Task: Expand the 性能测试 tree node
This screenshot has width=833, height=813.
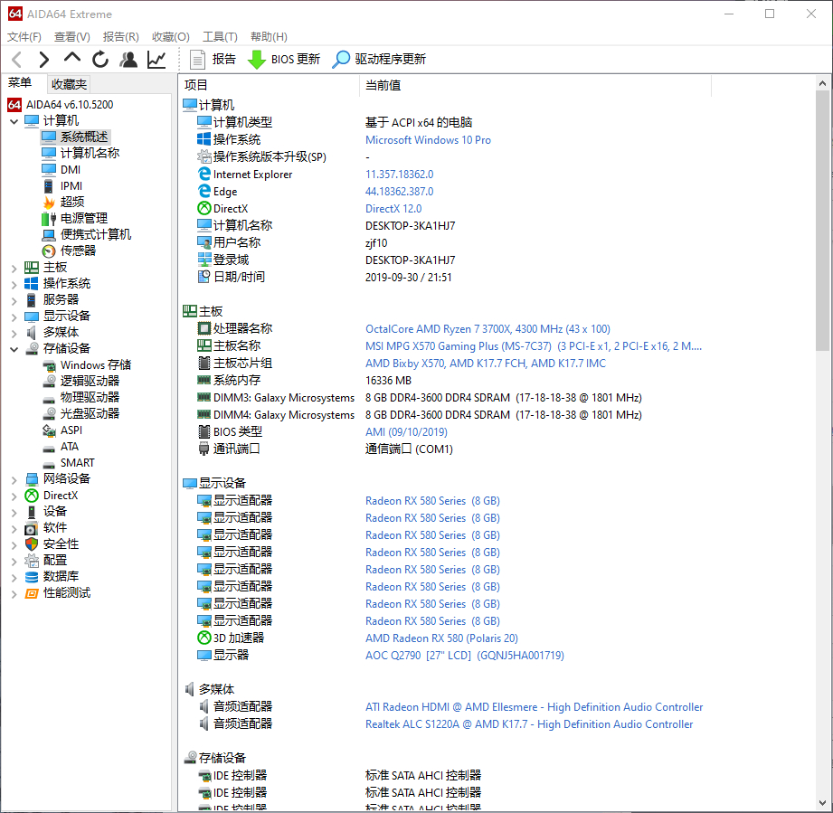Action: pos(14,593)
